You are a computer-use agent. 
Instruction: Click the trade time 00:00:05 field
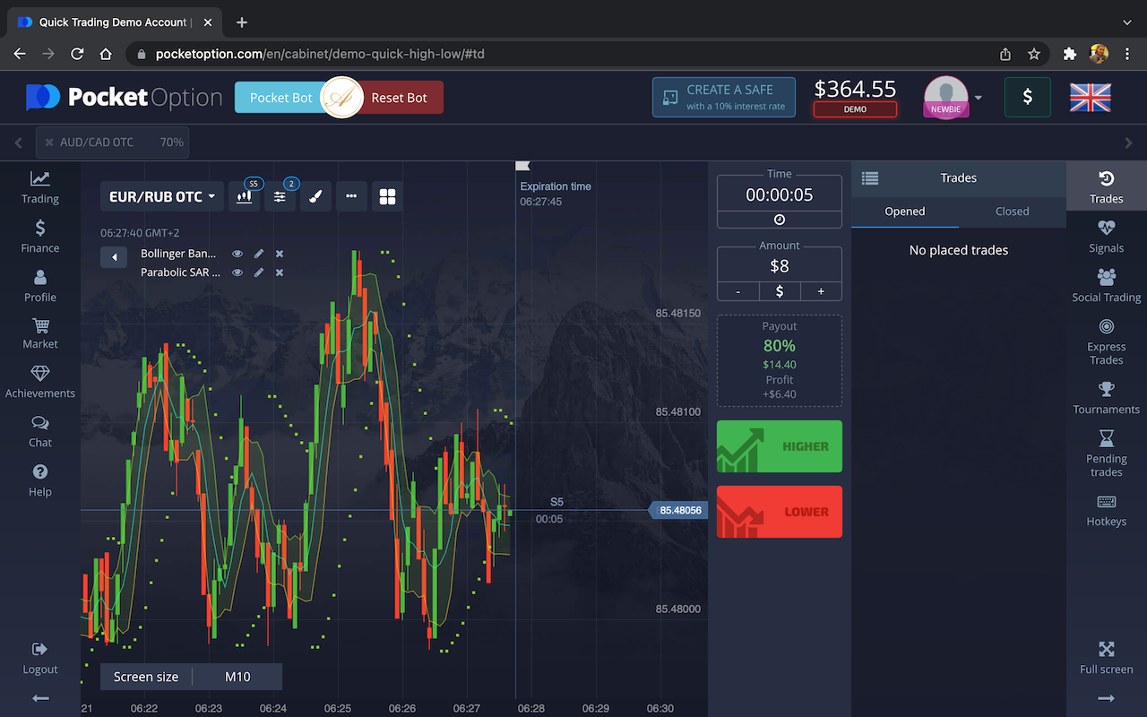click(x=780, y=194)
